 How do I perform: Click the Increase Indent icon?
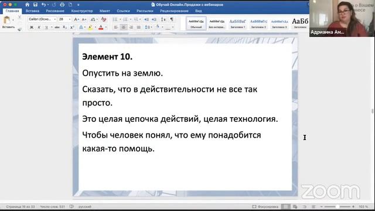[154, 19]
